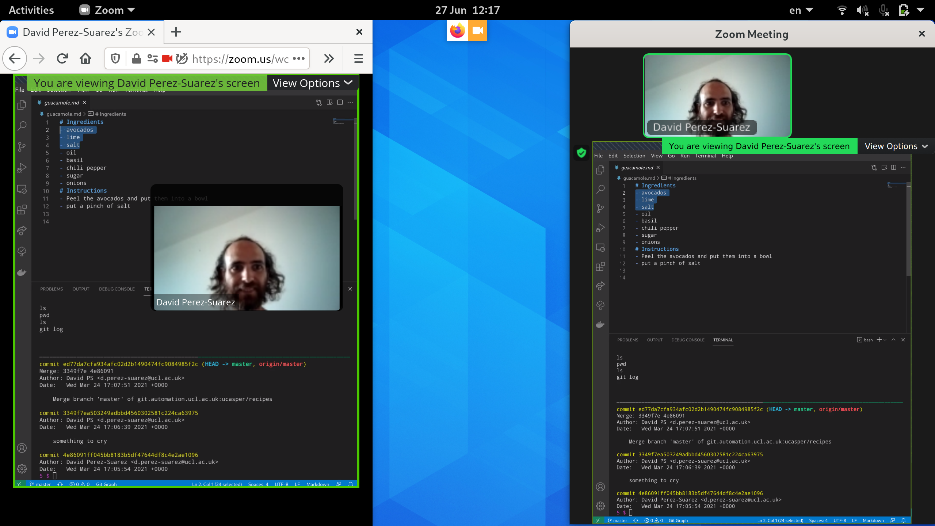Click the site connection lock icon
The height and width of the screenshot is (526, 935).
click(x=136, y=58)
